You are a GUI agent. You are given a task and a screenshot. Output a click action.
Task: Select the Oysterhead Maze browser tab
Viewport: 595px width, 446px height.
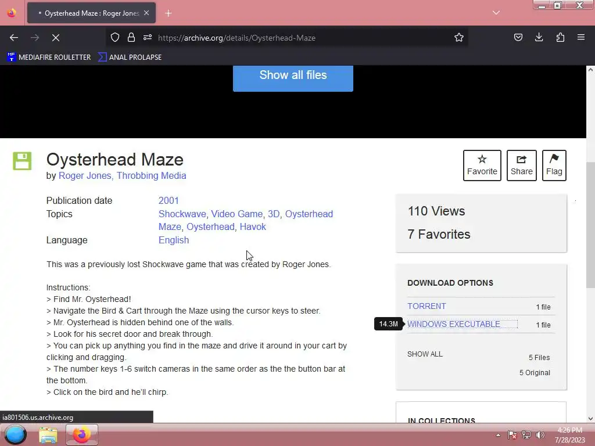pos(91,13)
